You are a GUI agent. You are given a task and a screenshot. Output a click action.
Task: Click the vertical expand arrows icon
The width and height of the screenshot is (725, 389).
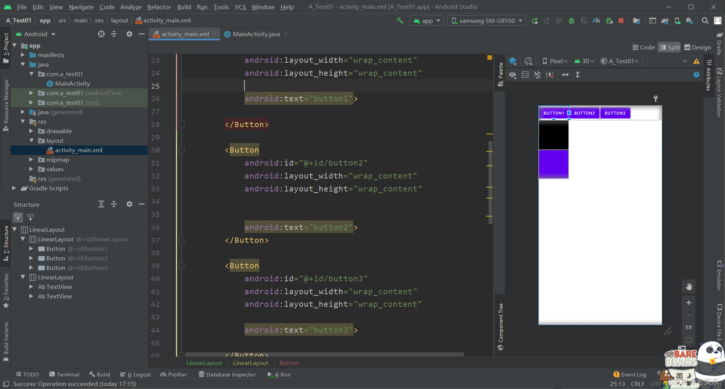[x=578, y=75]
